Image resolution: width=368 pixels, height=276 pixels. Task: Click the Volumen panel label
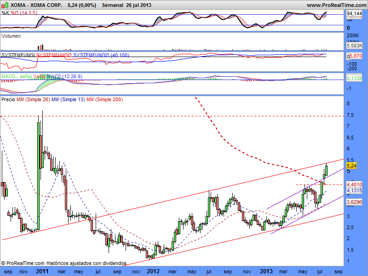(x=11, y=36)
